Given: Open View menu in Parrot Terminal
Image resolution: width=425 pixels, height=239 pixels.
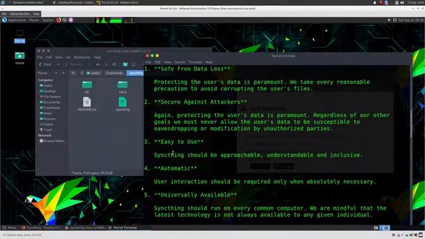Looking at the screenshot, I should click(x=167, y=62).
